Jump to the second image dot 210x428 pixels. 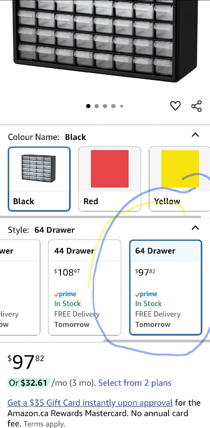click(97, 106)
